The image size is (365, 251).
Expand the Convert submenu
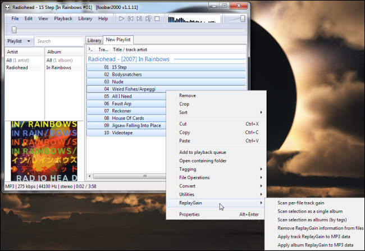pos(216,186)
